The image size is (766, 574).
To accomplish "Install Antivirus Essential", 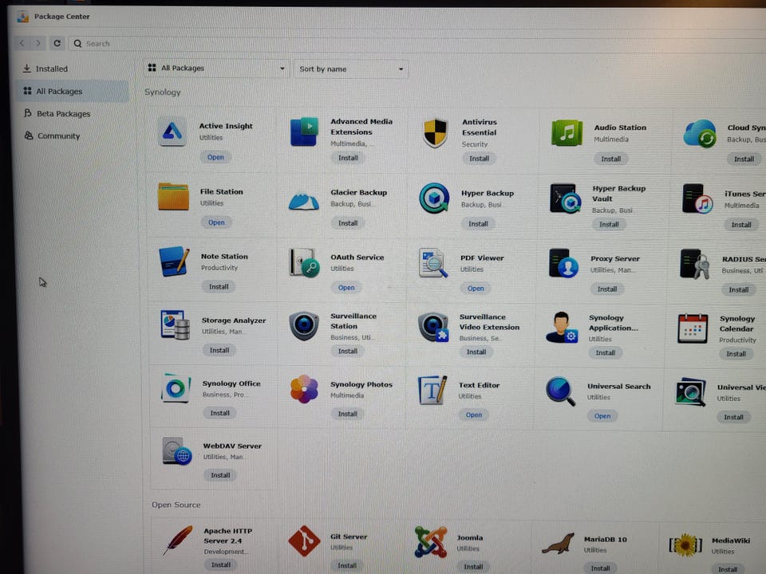I will [479, 159].
